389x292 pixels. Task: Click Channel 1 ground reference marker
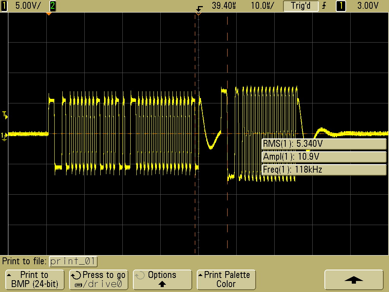tap(4, 135)
